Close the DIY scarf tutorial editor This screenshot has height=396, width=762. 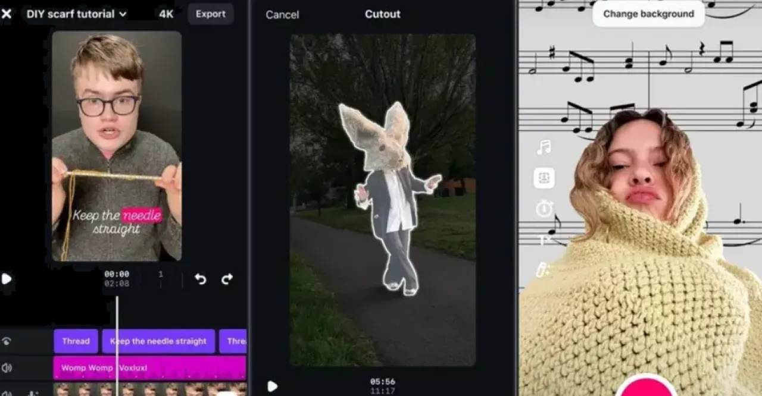pos(6,14)
